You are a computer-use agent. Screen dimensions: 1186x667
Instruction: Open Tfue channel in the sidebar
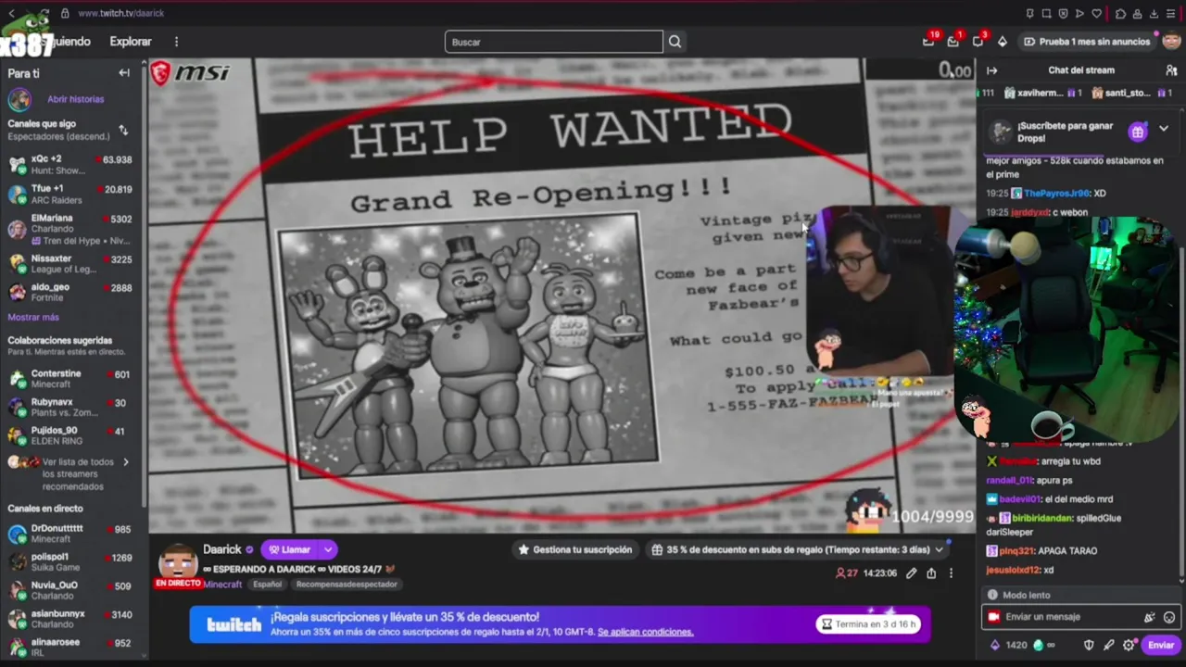[70, 194]
